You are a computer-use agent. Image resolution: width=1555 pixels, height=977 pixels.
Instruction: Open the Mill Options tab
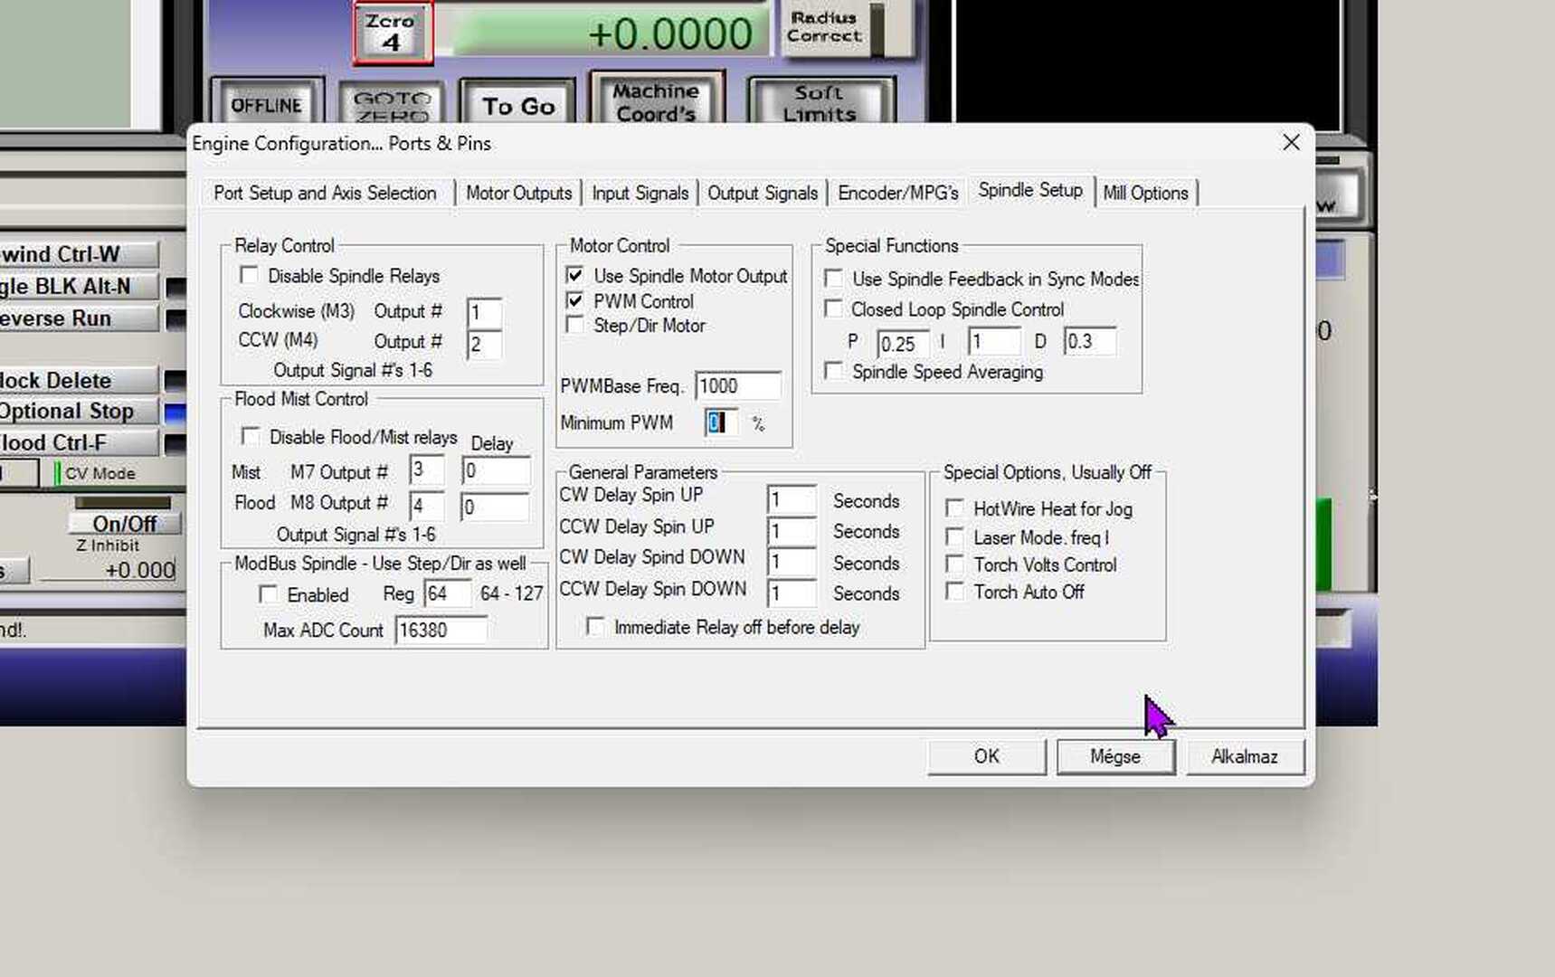point(1145,193)
